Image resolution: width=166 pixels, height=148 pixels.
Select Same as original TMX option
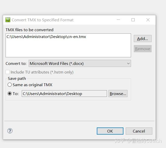10,85
